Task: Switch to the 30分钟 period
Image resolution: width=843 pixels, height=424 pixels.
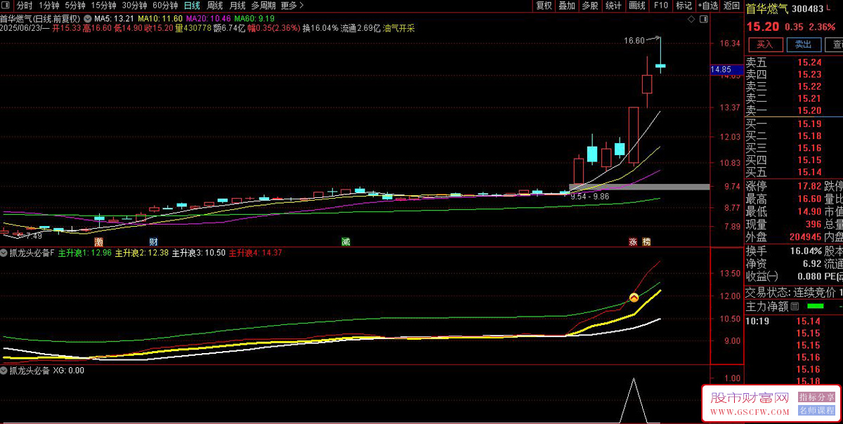Action: pyautogui.click(x=135, y=5)
